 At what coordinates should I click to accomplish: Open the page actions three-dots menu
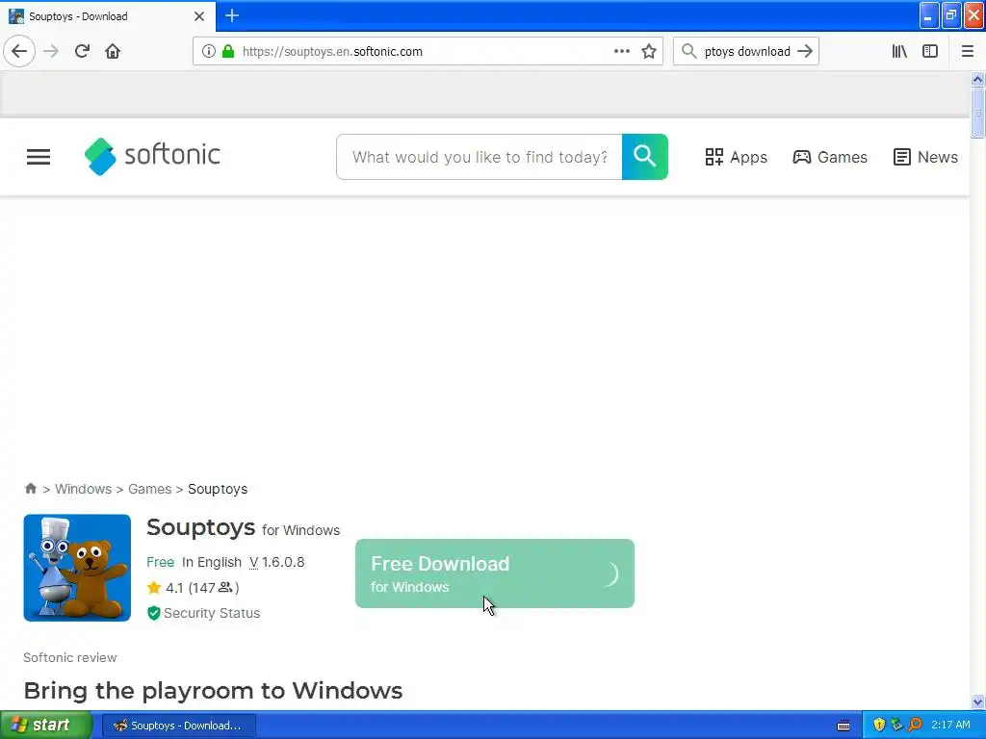[621, 51]
